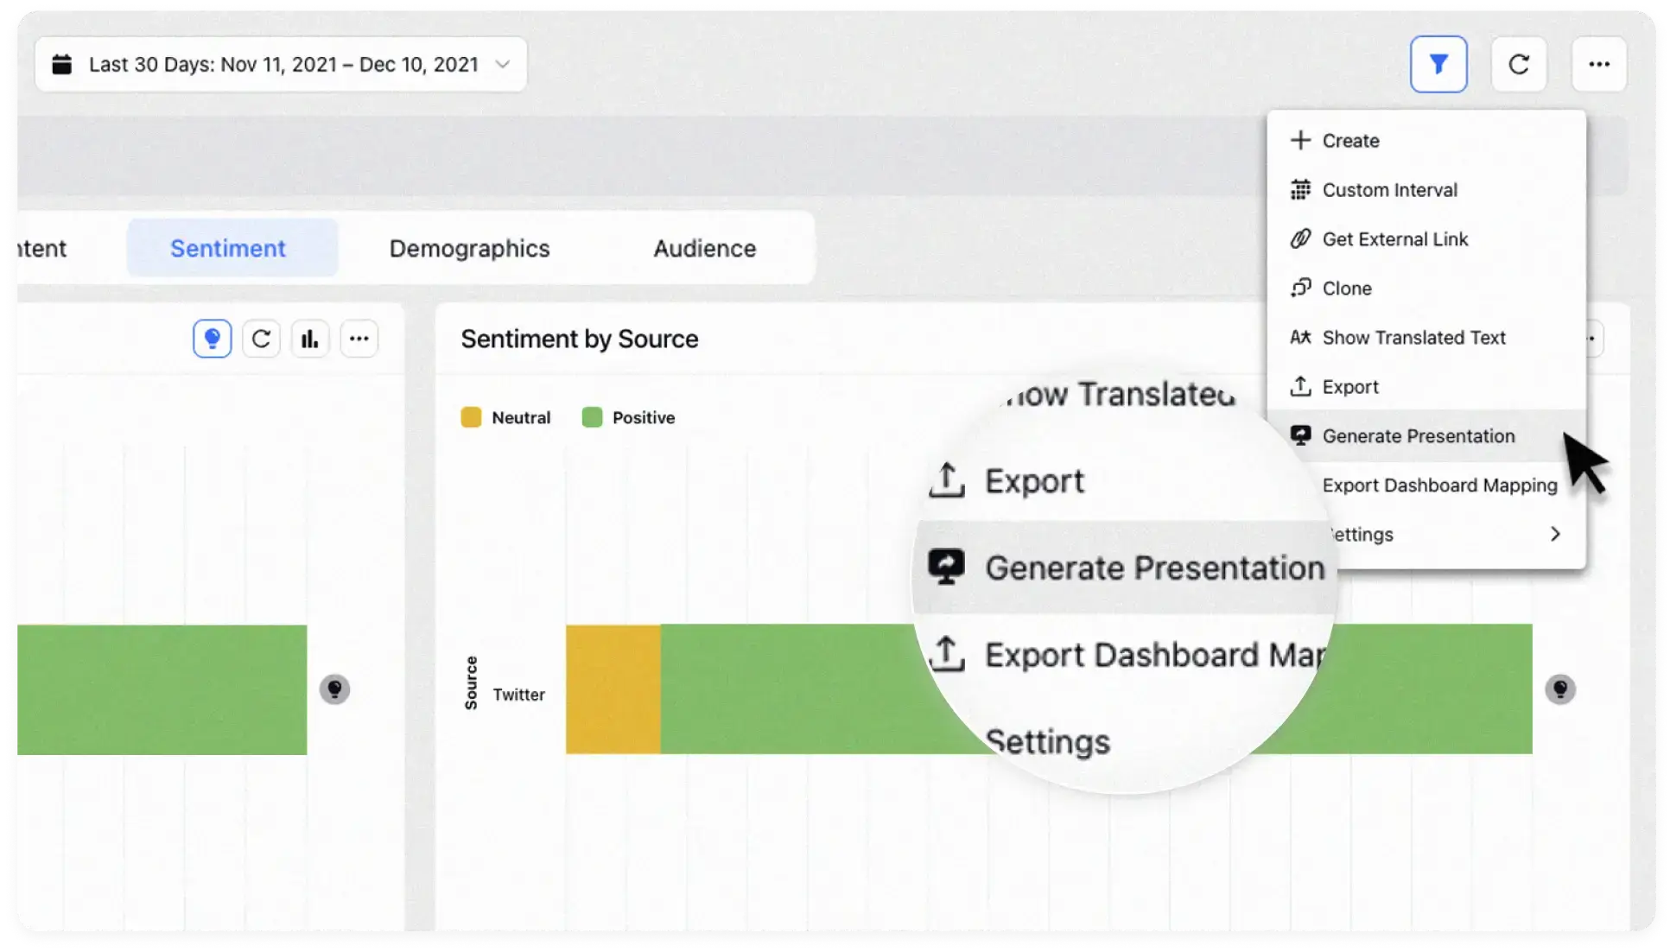
Task: Click the more options (…) icon
Action: tap(1599, 64)
